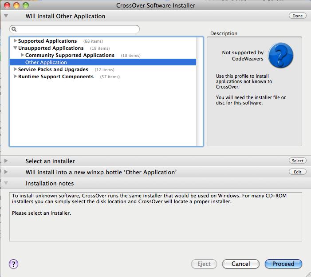
Task: Click 'Installation notes' header text
Action: click(x=50, y=183)
